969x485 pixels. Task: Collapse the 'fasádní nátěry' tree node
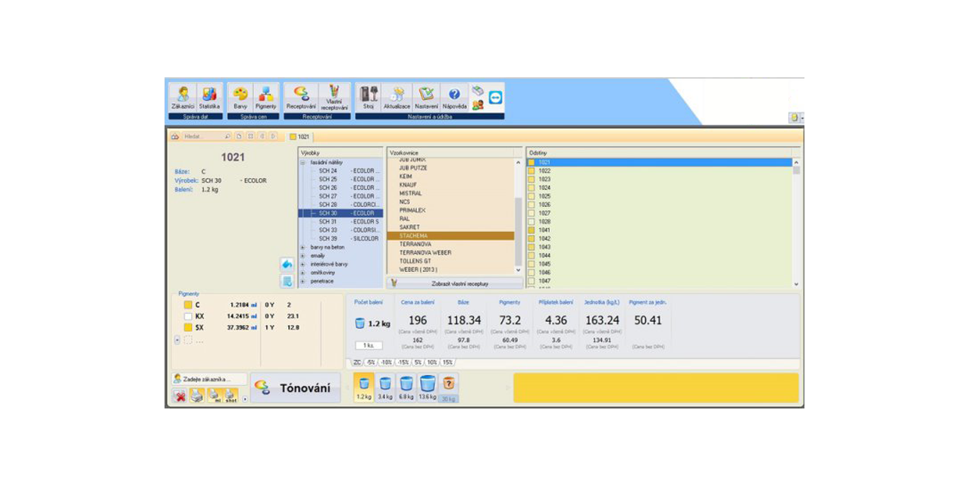coord(303,162)
